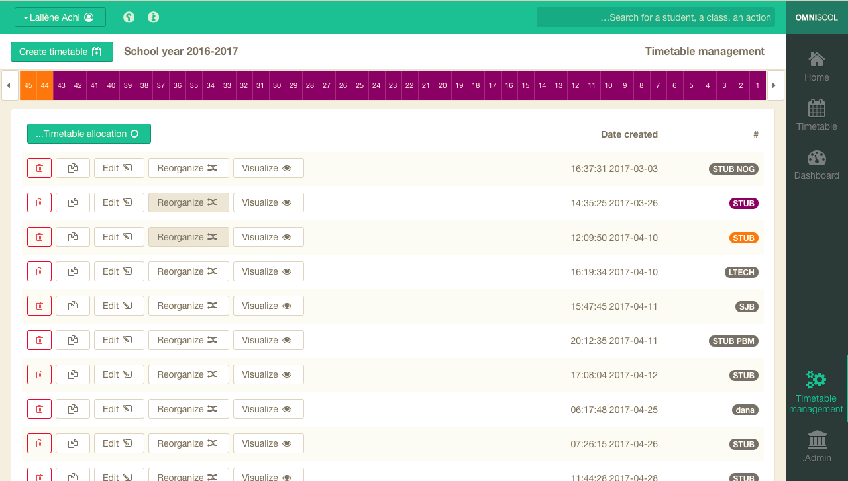Click the search field for students
848x481 pixels.
(x=655, y=17)
